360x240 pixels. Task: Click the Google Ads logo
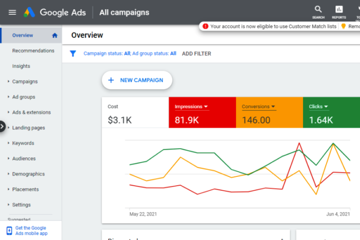(29, 12)
